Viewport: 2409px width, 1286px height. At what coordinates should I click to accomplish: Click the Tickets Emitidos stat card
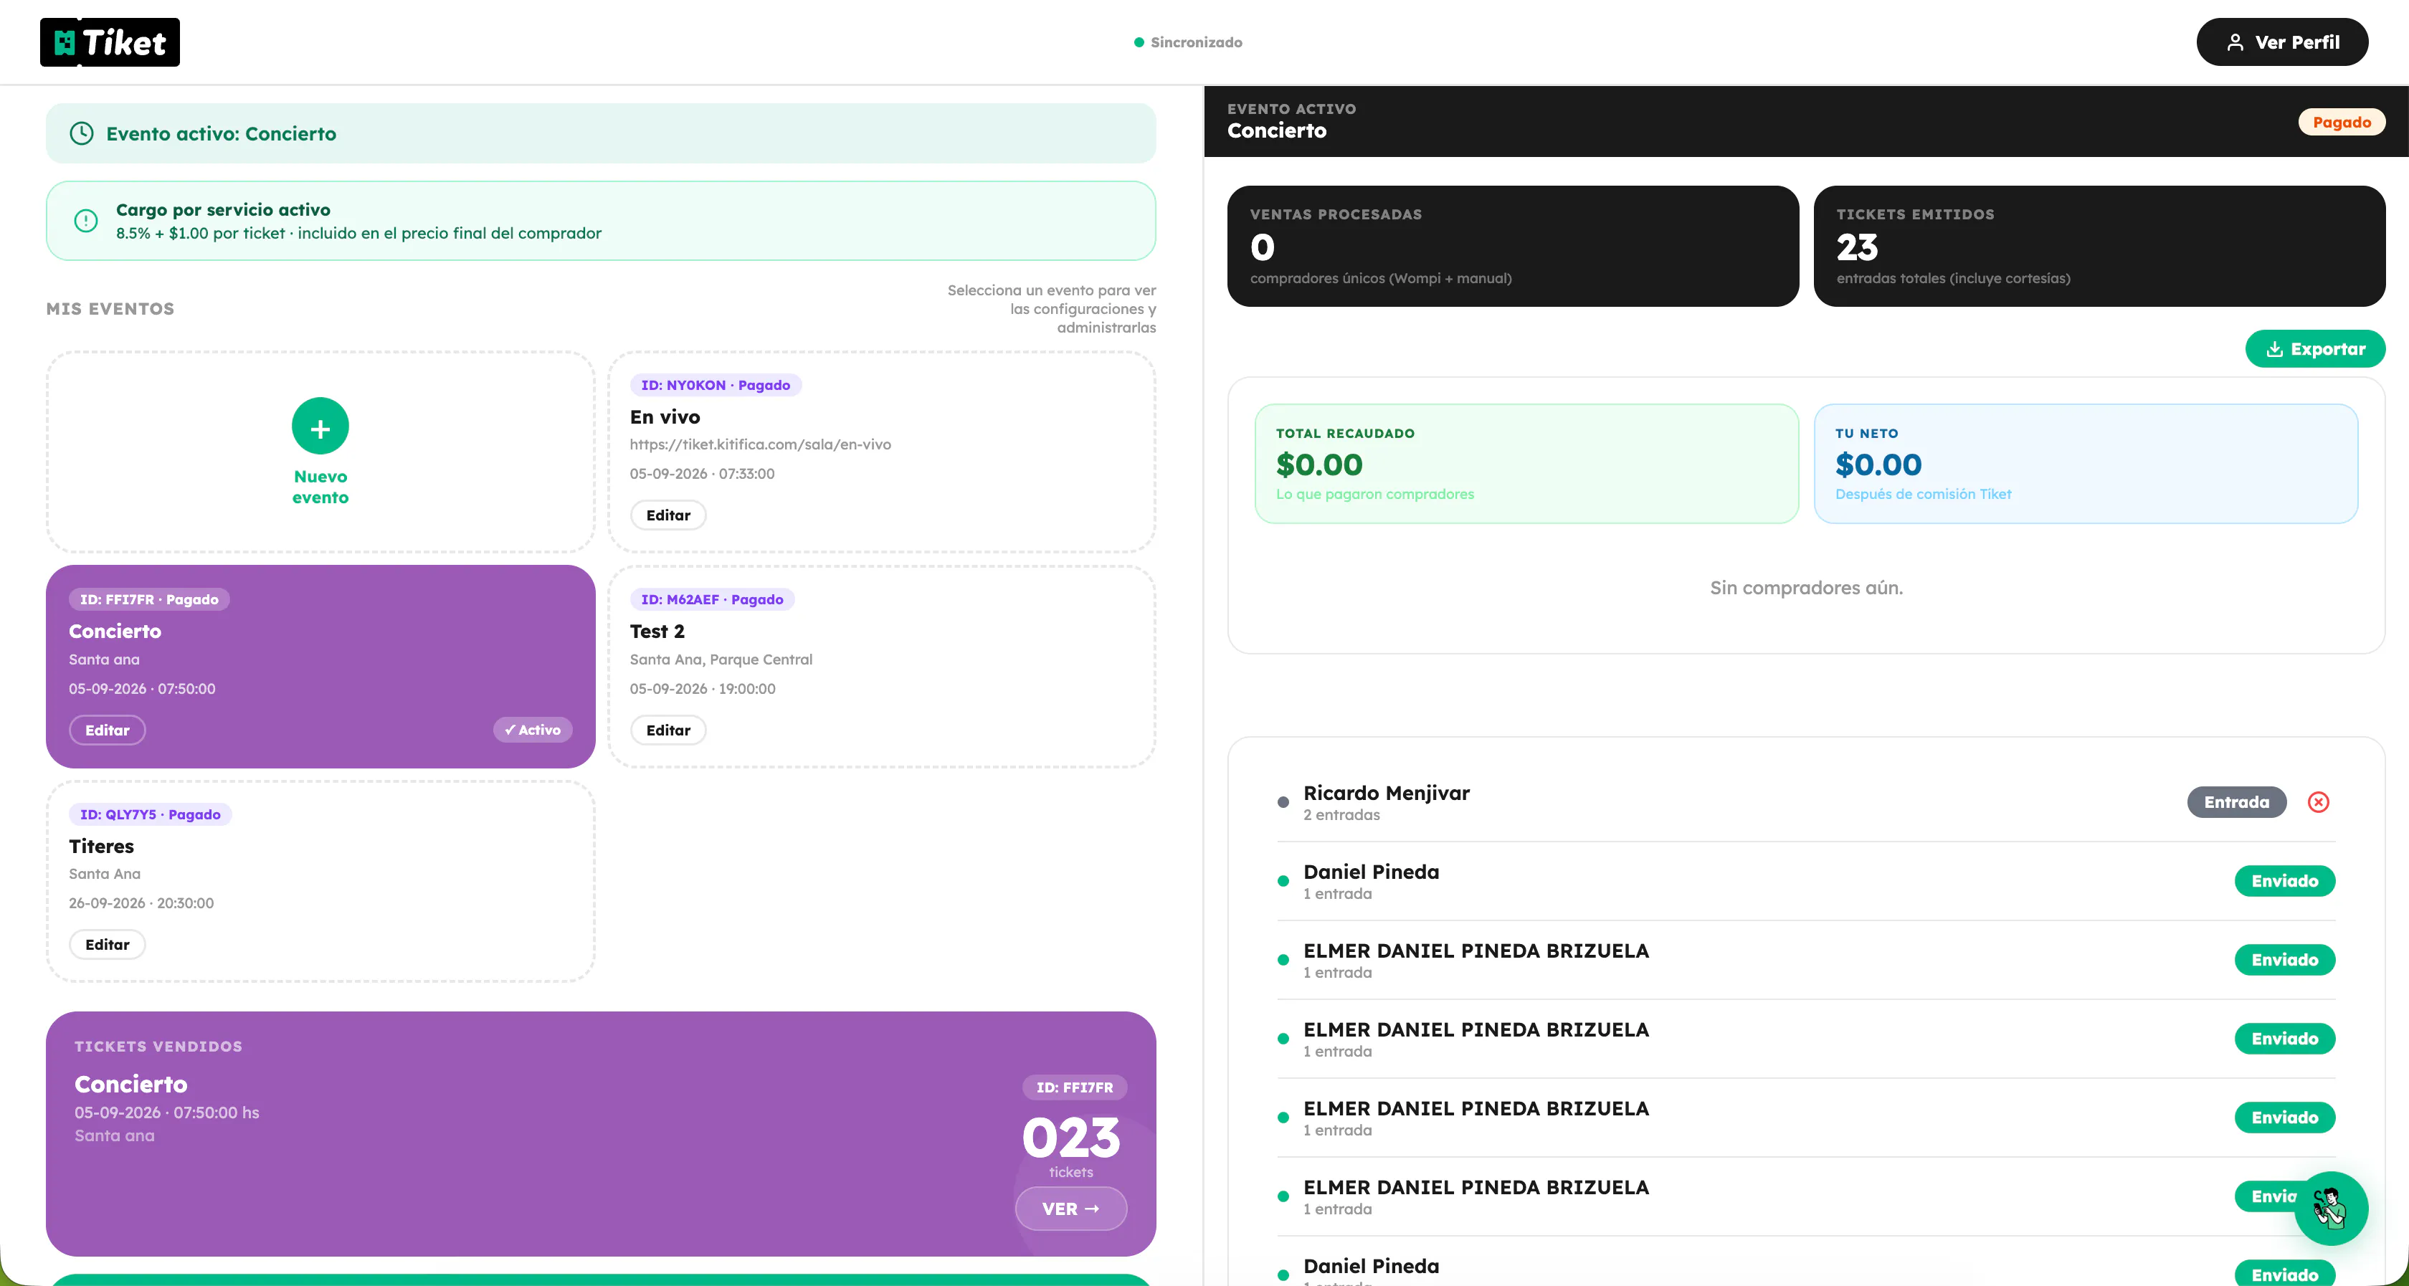(x=2099, y=246)
